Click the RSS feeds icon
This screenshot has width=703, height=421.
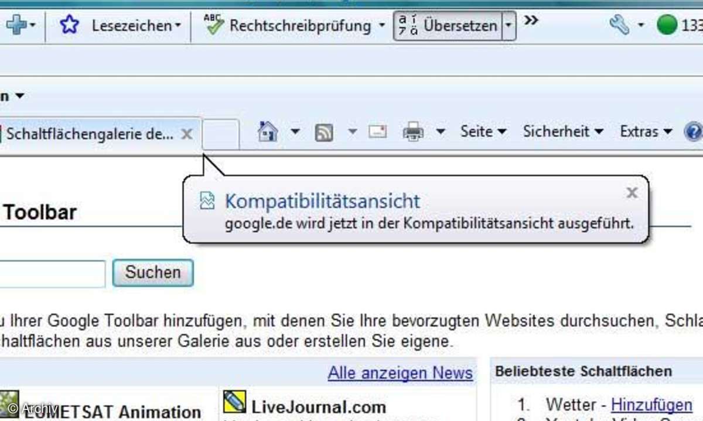coord(324,132)
